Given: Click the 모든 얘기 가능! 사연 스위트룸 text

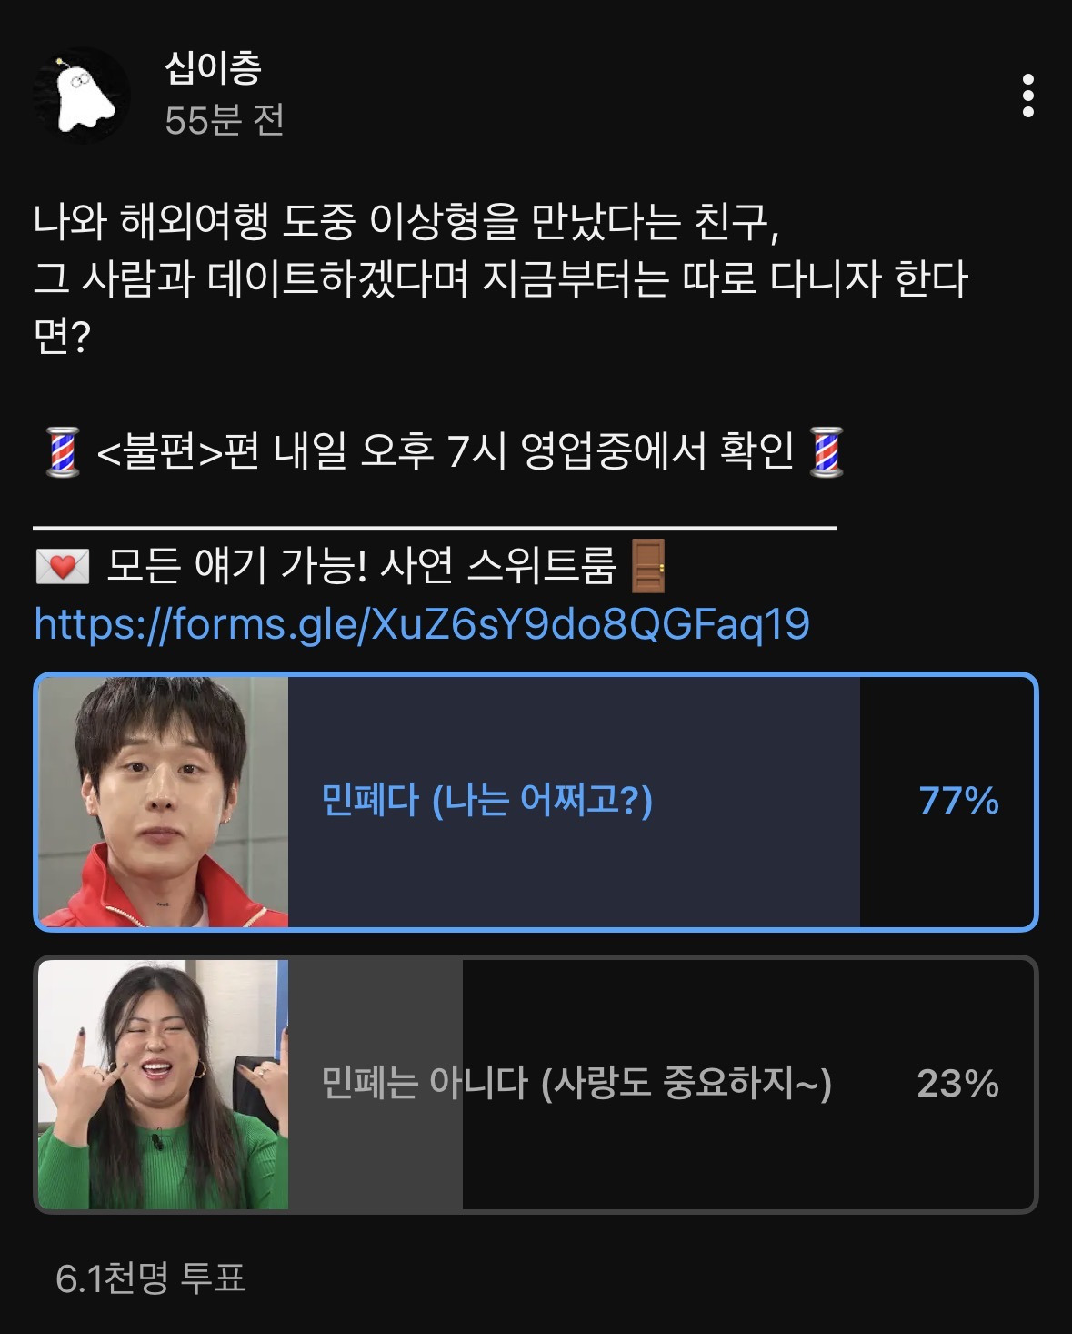Looking at the screenshot, I should click(x=361, y=566).
